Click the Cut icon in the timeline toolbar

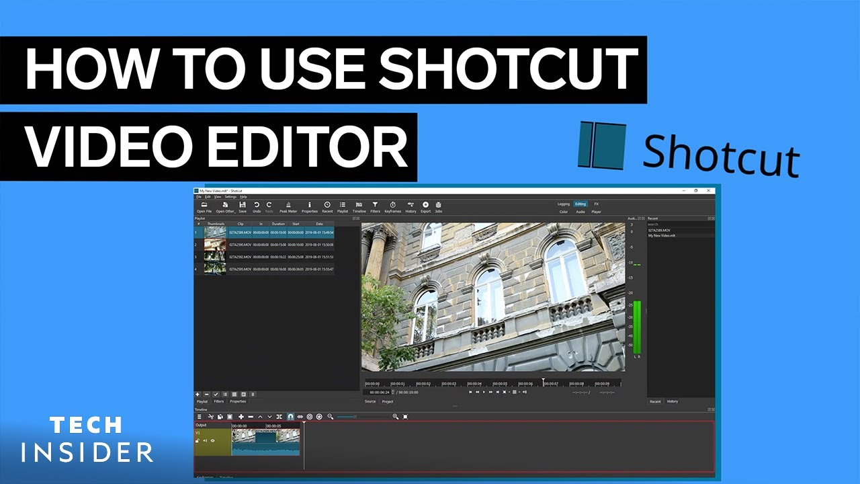(x=210, y=416)
